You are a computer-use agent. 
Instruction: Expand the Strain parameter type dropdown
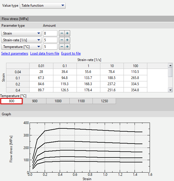[x=21, y=33]
